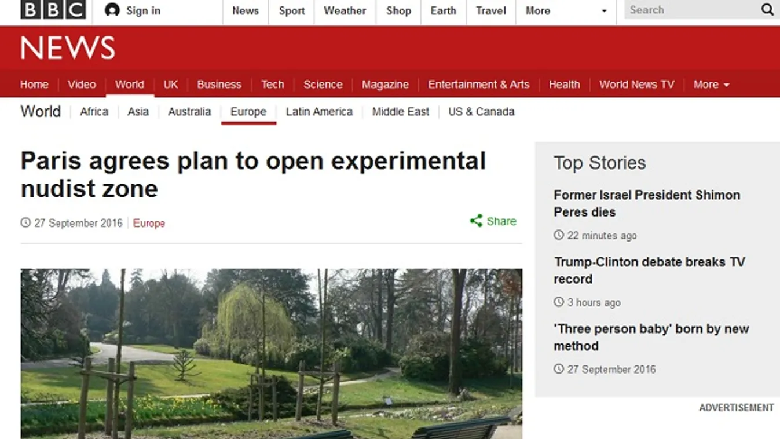Select Science in the news navigation
Viewport: 780px width, 439px height.
[x=323, y=85]
